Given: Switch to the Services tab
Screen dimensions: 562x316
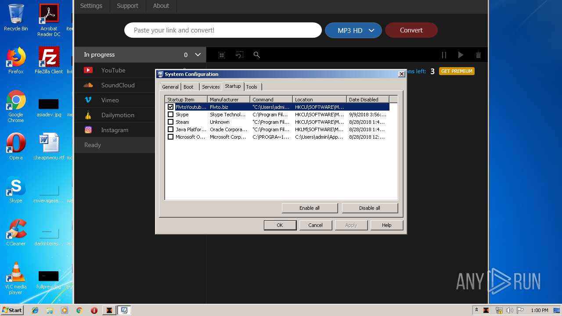Looking at the screenshot, I should pos(211,87).
